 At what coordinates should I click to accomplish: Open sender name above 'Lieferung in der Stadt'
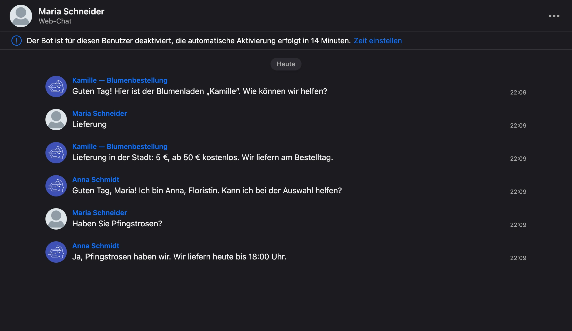[120, 147]
